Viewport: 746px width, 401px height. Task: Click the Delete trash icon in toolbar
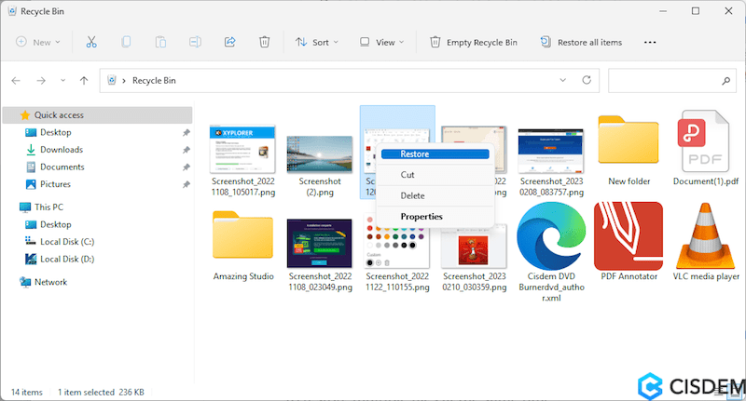264,42
